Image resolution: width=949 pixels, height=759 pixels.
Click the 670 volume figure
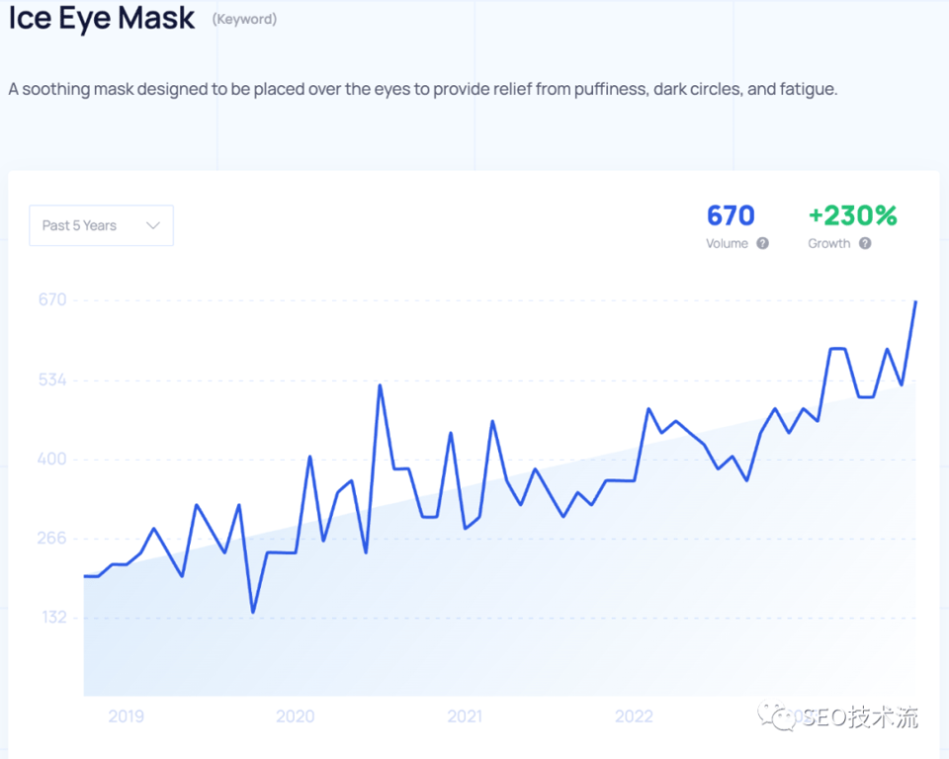(x=731, y=215)
